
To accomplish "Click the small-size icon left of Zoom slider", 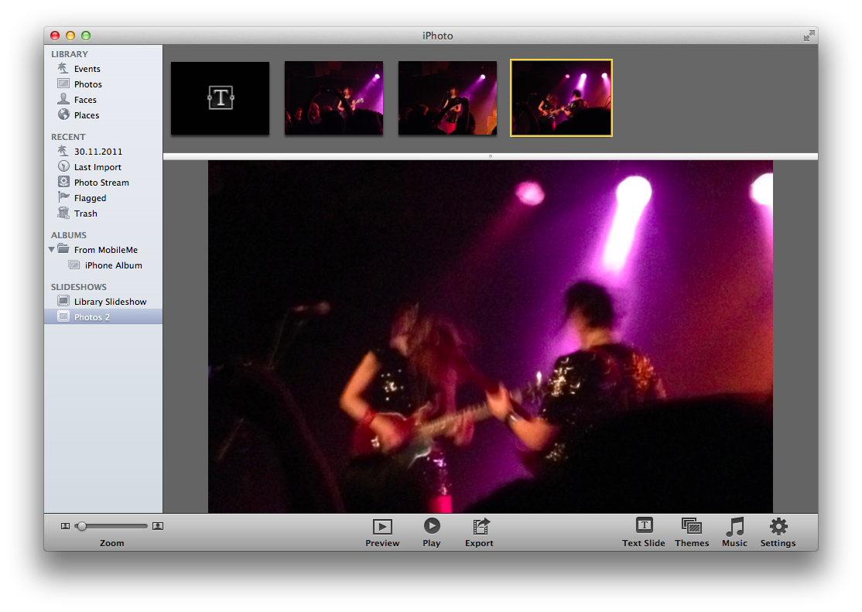I will [66, 526].
